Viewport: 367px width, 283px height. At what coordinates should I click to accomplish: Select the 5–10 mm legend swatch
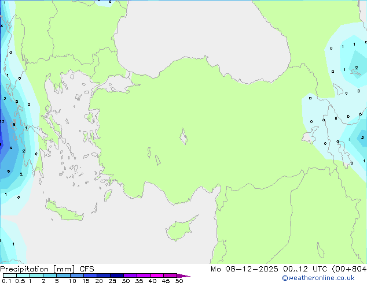63,275
